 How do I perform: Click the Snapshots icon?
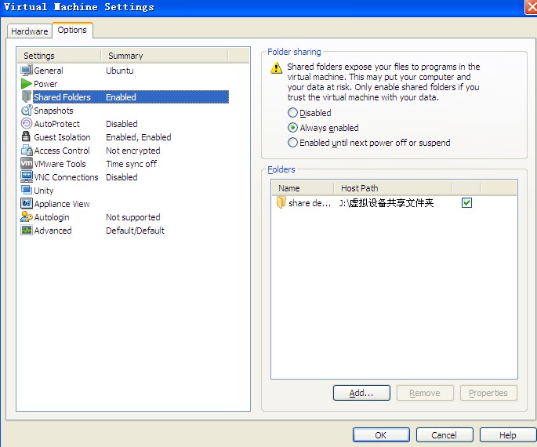(27, 111)
